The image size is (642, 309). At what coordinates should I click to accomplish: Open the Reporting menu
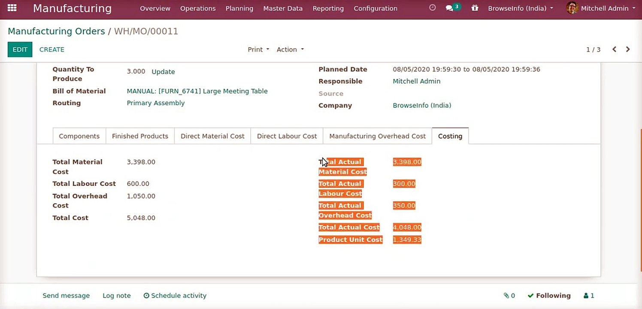[x=328, y=8]
